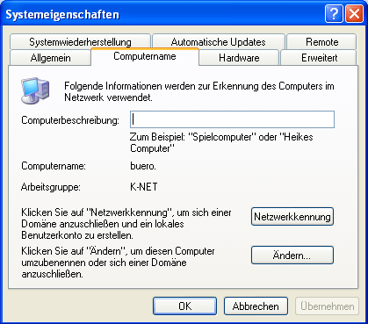Screen dimensions: 368x324
Task: Select the Remote tab
Action: (x=321, y=42)
